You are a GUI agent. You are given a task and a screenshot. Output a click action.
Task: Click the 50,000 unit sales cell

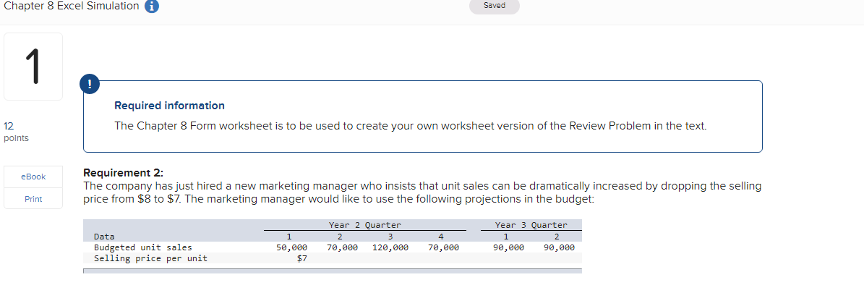click(x=292, y=247)
